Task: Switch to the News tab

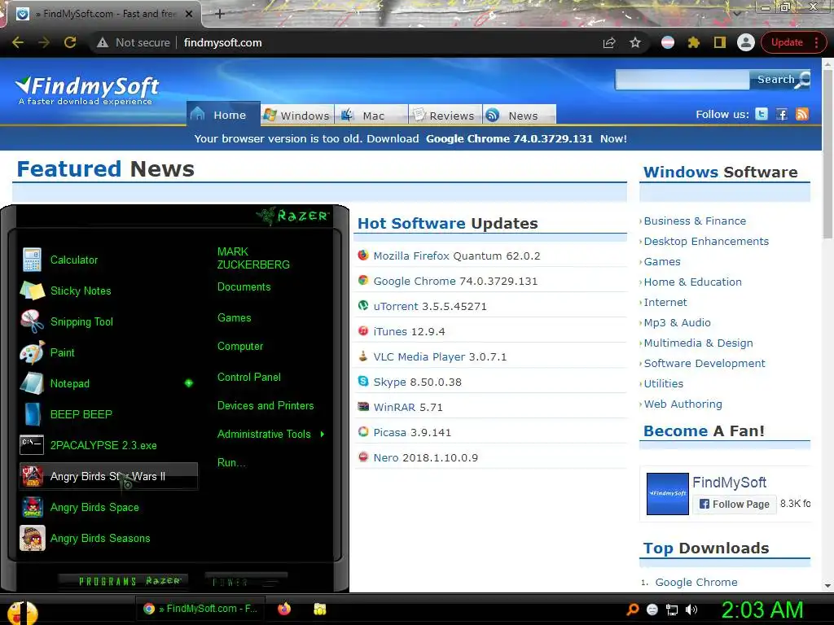Action: point(519,115)
